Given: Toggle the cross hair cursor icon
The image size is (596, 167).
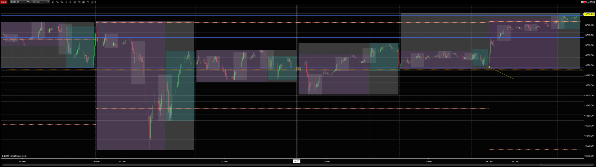Looking at the screenshot, I should 70,2.
